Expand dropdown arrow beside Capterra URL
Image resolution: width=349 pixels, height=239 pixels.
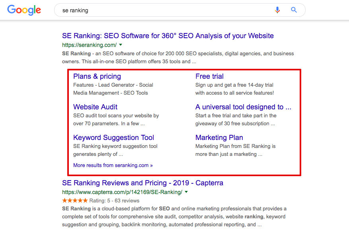coord(186,192)
